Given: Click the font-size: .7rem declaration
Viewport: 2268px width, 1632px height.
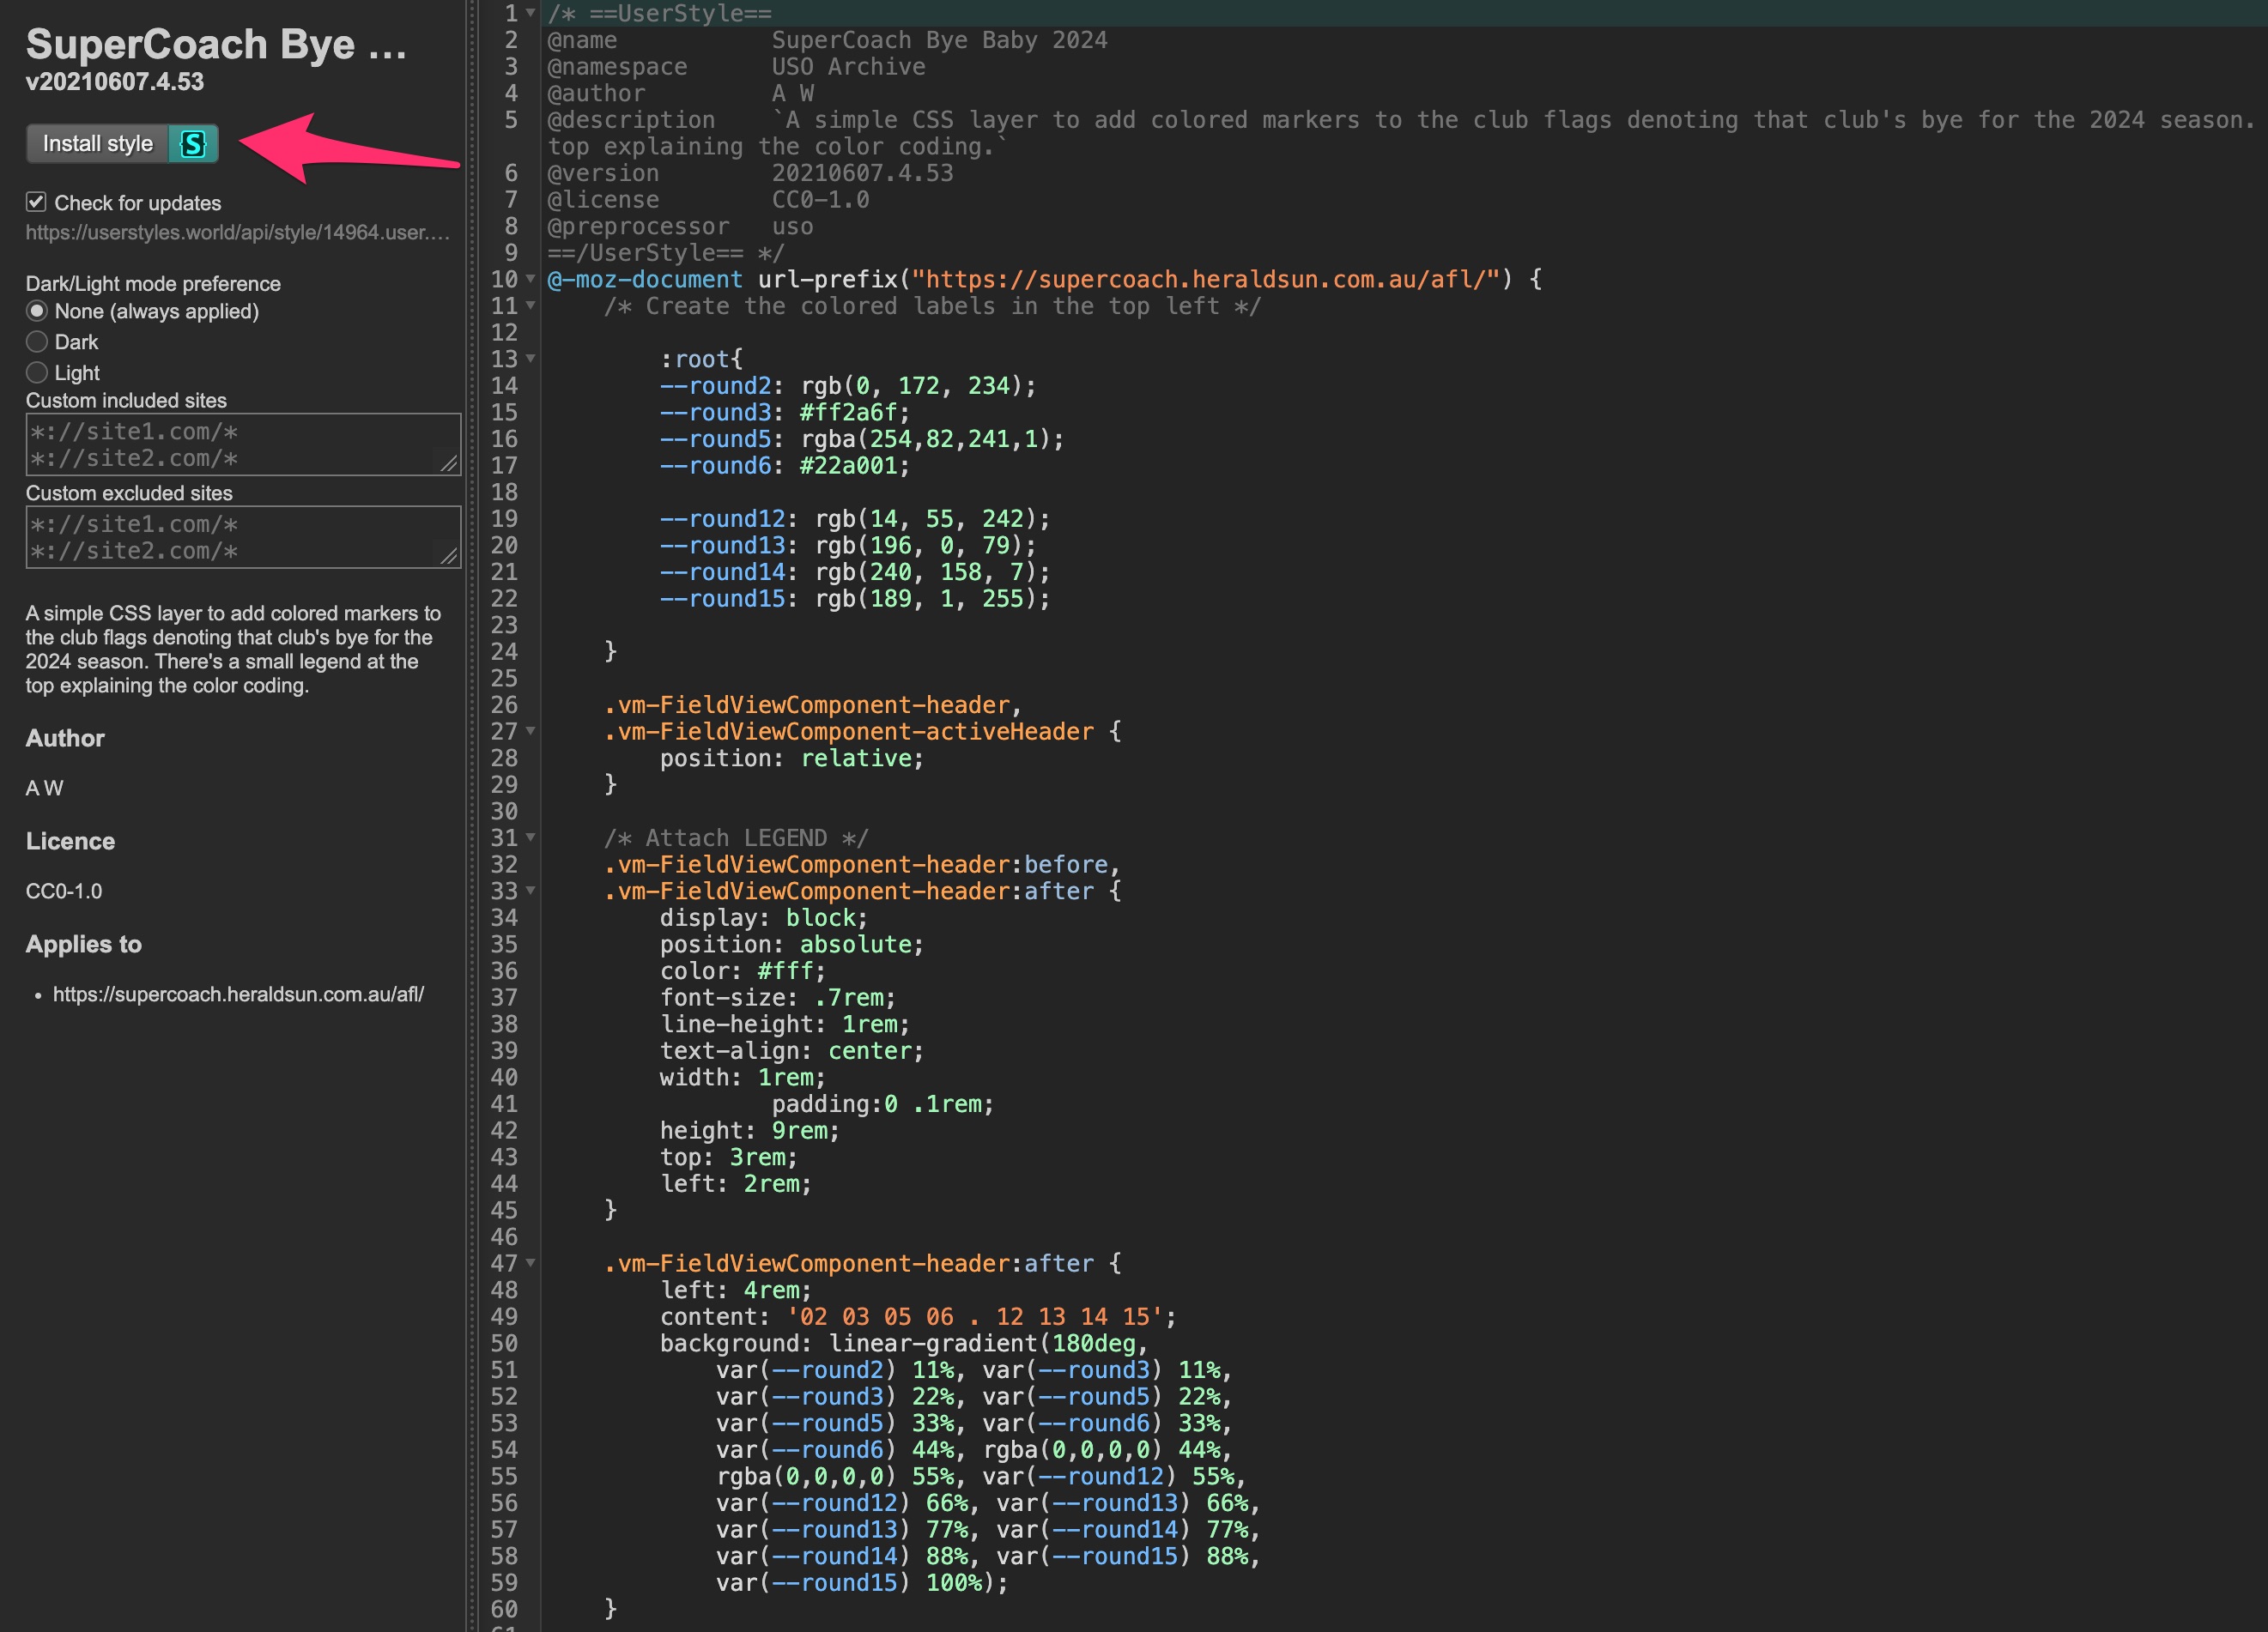Looking at the screenshot, I should (x=777, y=997).
